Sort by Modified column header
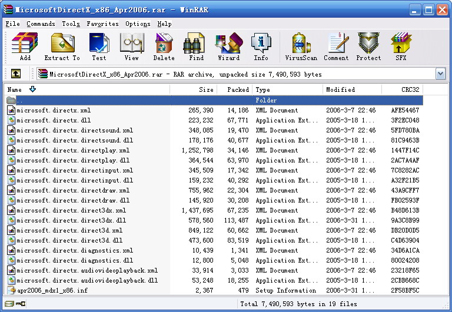 coord(352,89)
